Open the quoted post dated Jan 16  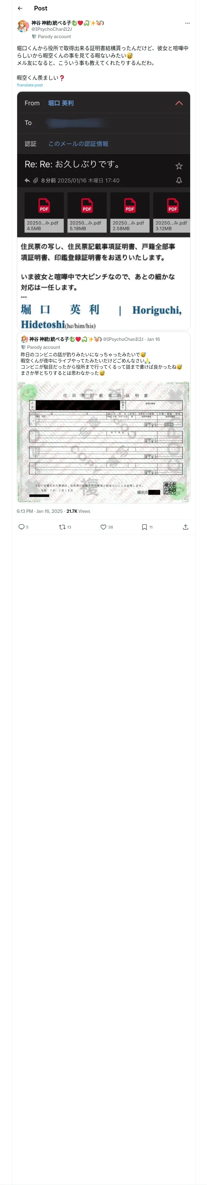[104, 417]
